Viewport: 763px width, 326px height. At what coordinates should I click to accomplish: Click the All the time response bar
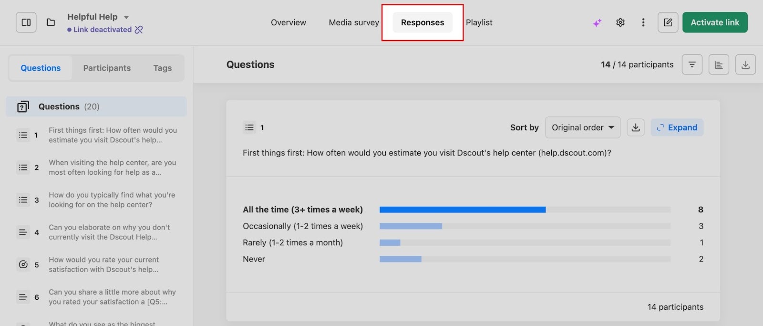click(x=462, y=210)
